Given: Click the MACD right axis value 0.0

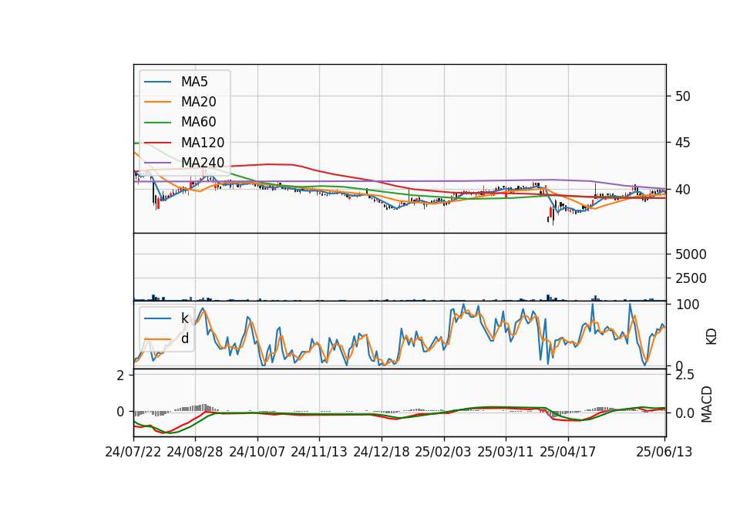Looking at the screenshot, I should coord(684,413).
